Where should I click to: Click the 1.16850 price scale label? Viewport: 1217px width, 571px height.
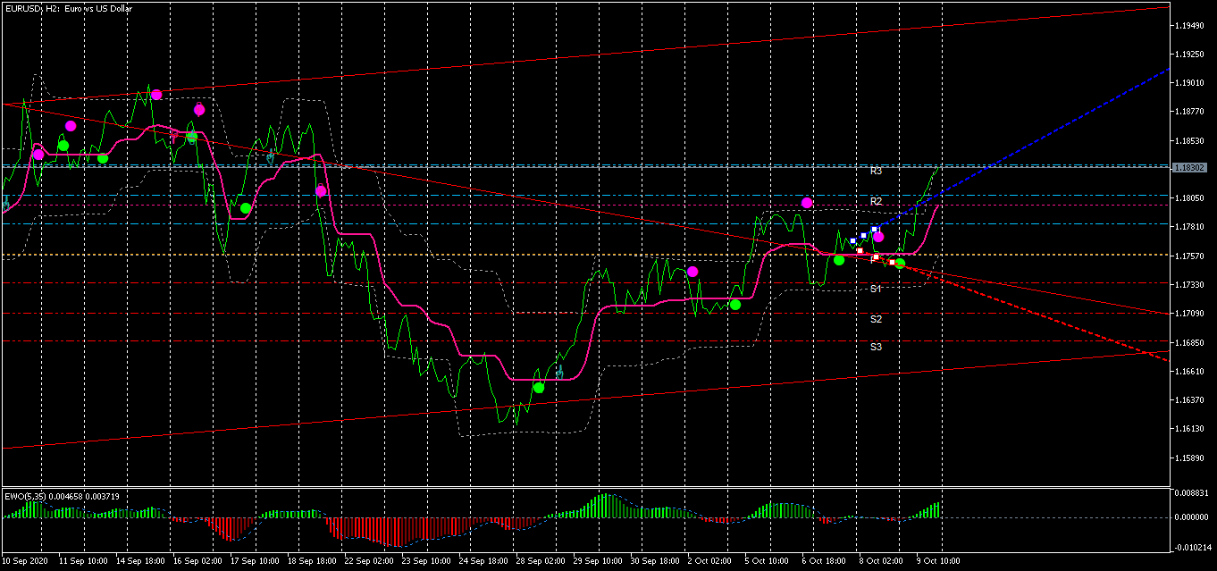point(1191,342)
